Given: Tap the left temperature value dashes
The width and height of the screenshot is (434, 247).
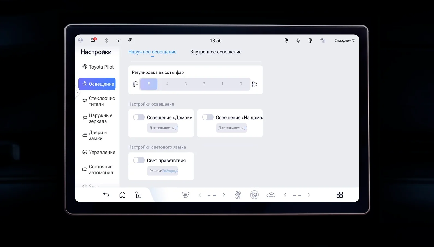Looking at the screenshot, I should point(212,195).
